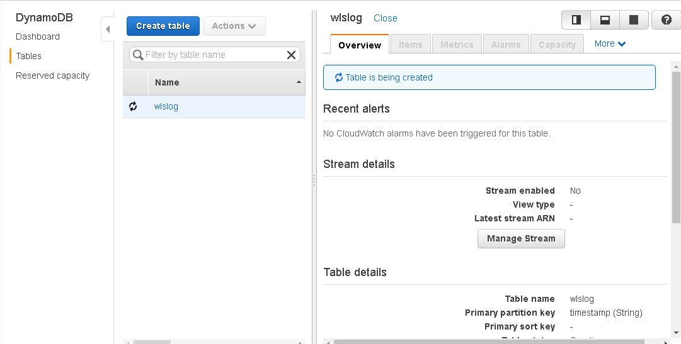Click the Create table button
The width and height of the screenshot is (681, 344).
163,26
